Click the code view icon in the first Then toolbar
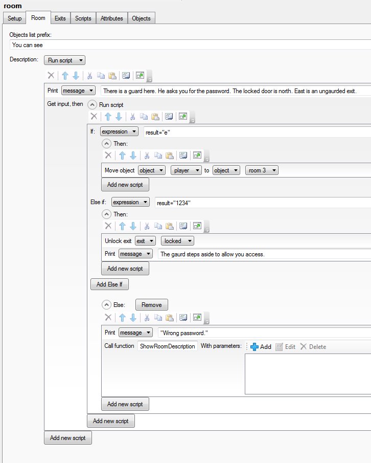This screenshot has height=463, width=371. [x=184, y=156]
